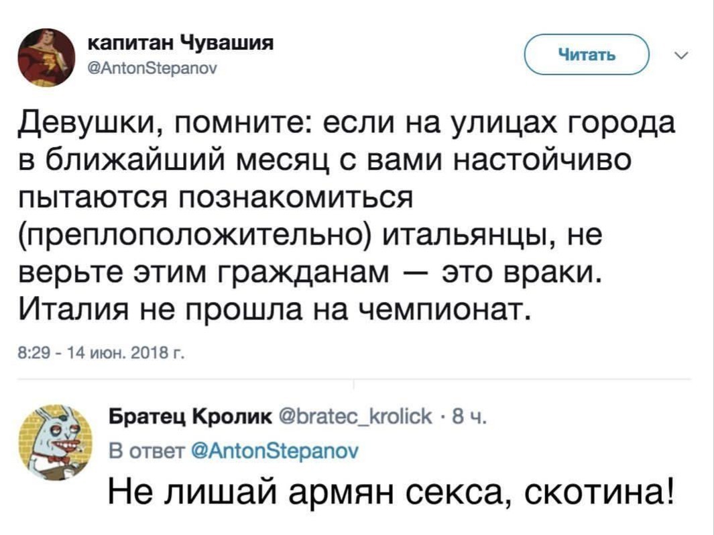Click the word 'Девушки' in the tweet
Viewport: 714px width, 535px height.
click(x=91, y=126)
